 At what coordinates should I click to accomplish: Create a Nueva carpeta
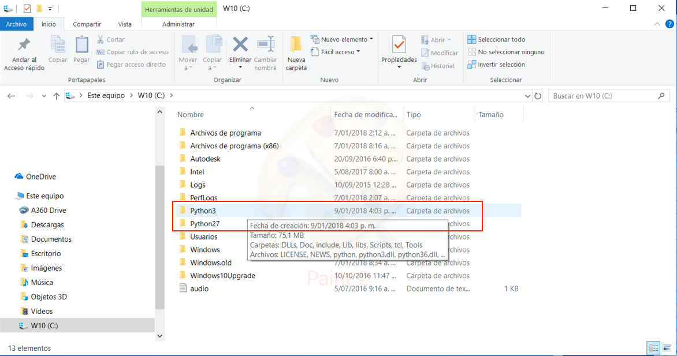tap(296, 54)
